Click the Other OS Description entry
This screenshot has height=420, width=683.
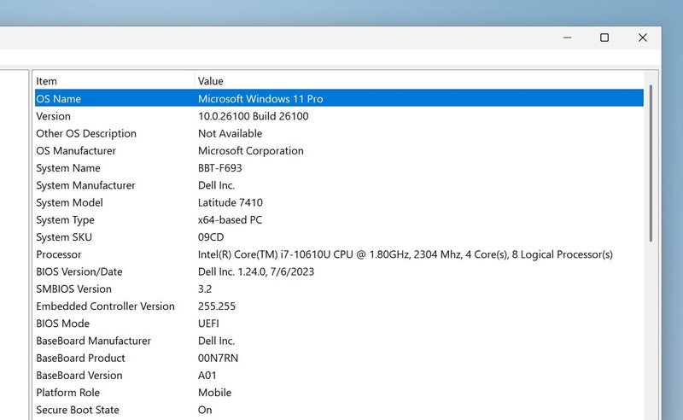click(86, 133)
